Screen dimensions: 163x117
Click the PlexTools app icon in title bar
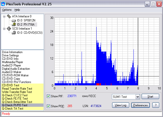point(3,4)
